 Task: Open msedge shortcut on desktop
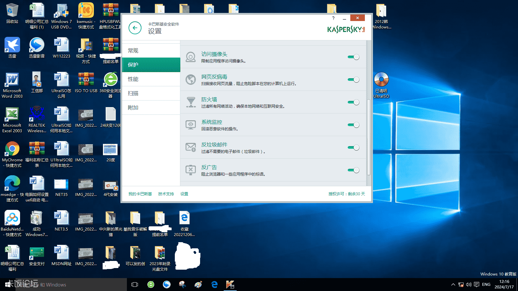pyautogui.click(x=12, y=189)
